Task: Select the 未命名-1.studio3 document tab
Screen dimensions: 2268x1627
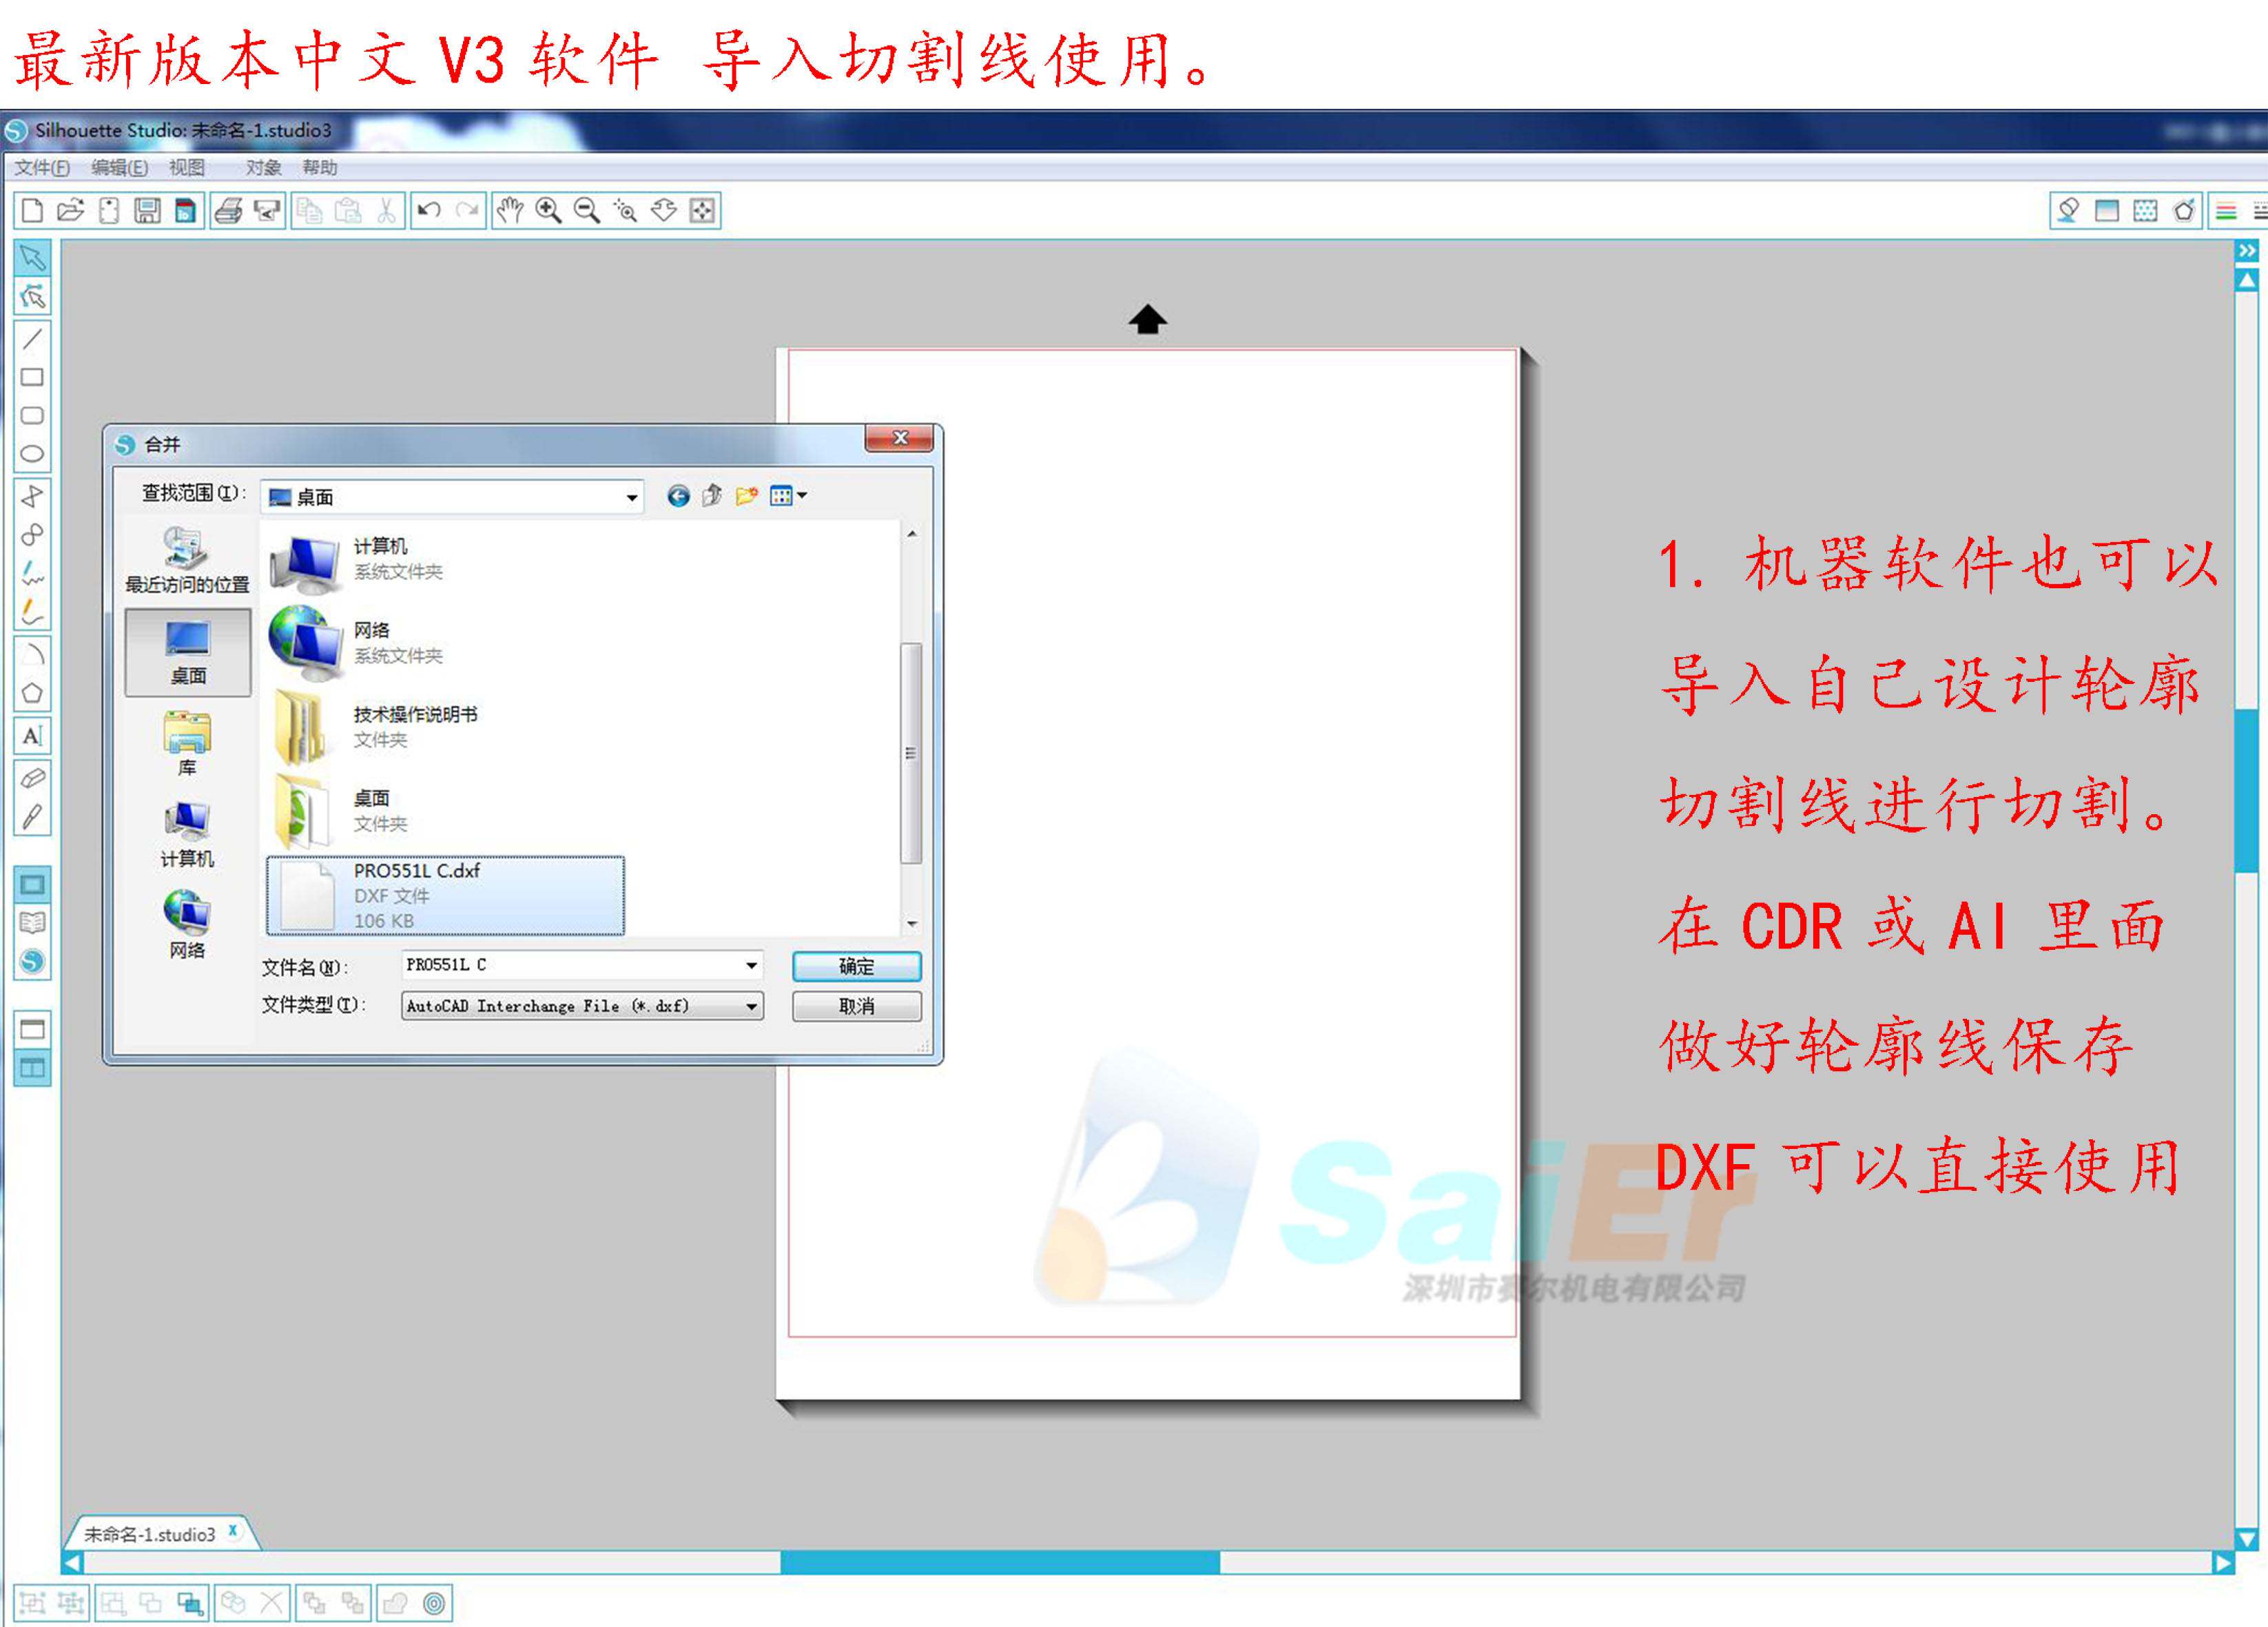Action: tap(149, 1534)
